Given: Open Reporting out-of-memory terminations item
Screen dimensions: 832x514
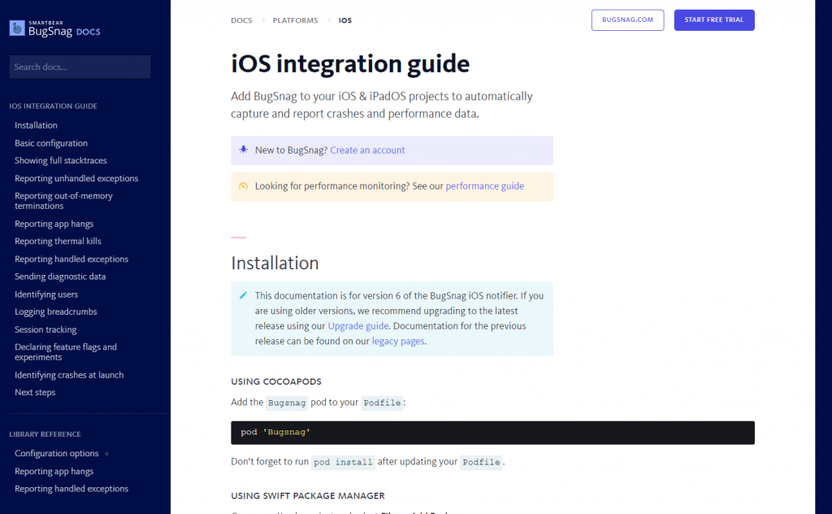Looking at the screenshot, I should point(63,201).
